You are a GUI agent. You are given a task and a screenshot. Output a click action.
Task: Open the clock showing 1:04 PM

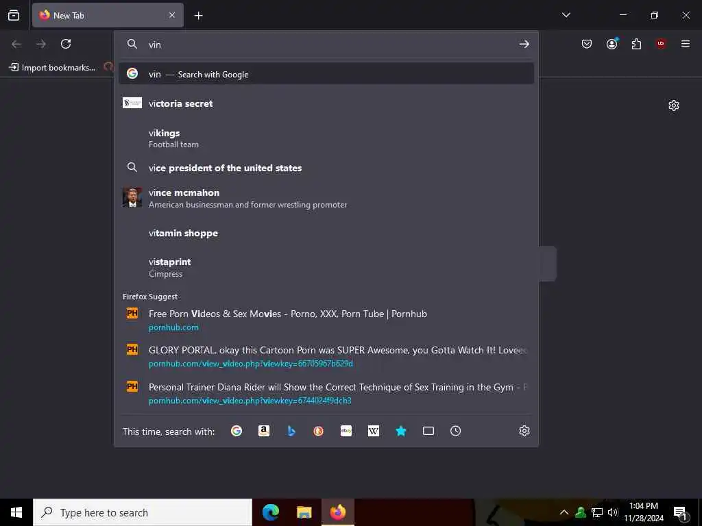tap(644, 512)
